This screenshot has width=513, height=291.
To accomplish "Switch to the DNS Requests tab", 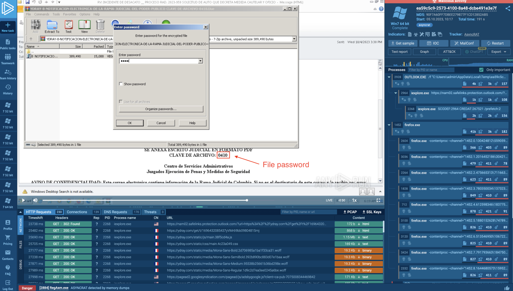I will 115,212.
